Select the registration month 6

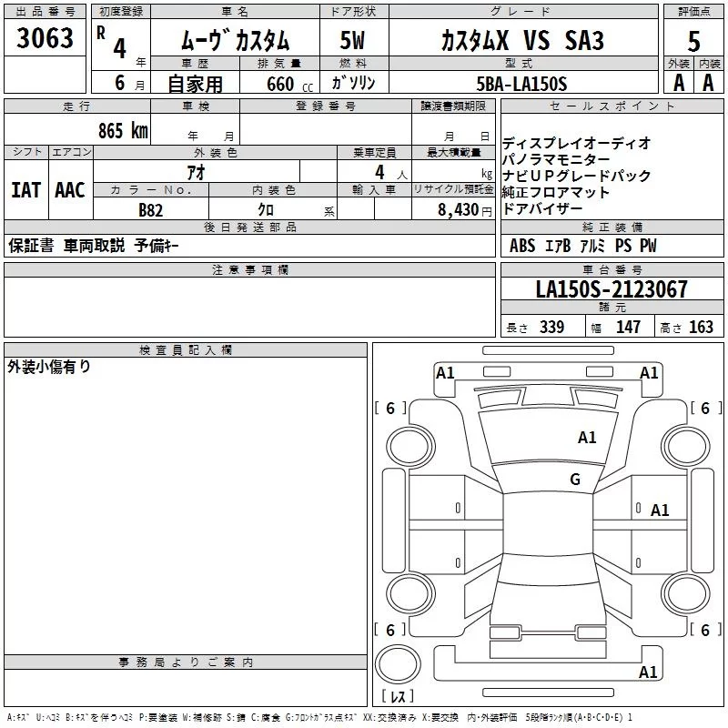tap(120, 83)
